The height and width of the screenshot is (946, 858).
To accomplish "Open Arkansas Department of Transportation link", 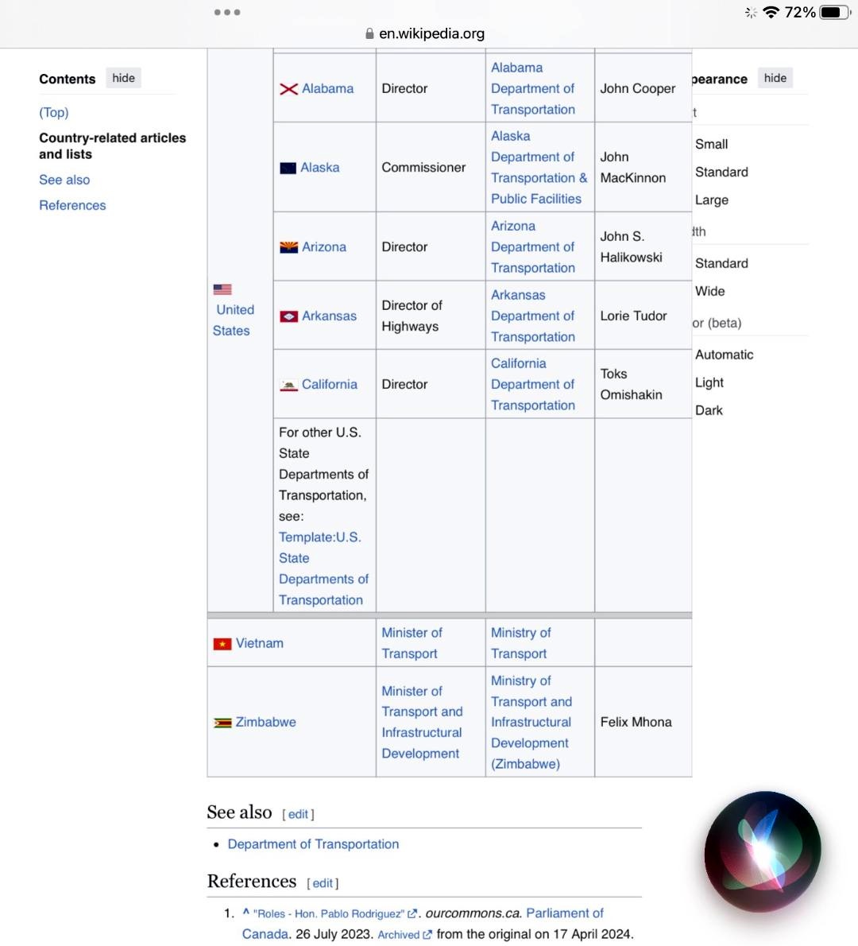I will click(533, 316).
